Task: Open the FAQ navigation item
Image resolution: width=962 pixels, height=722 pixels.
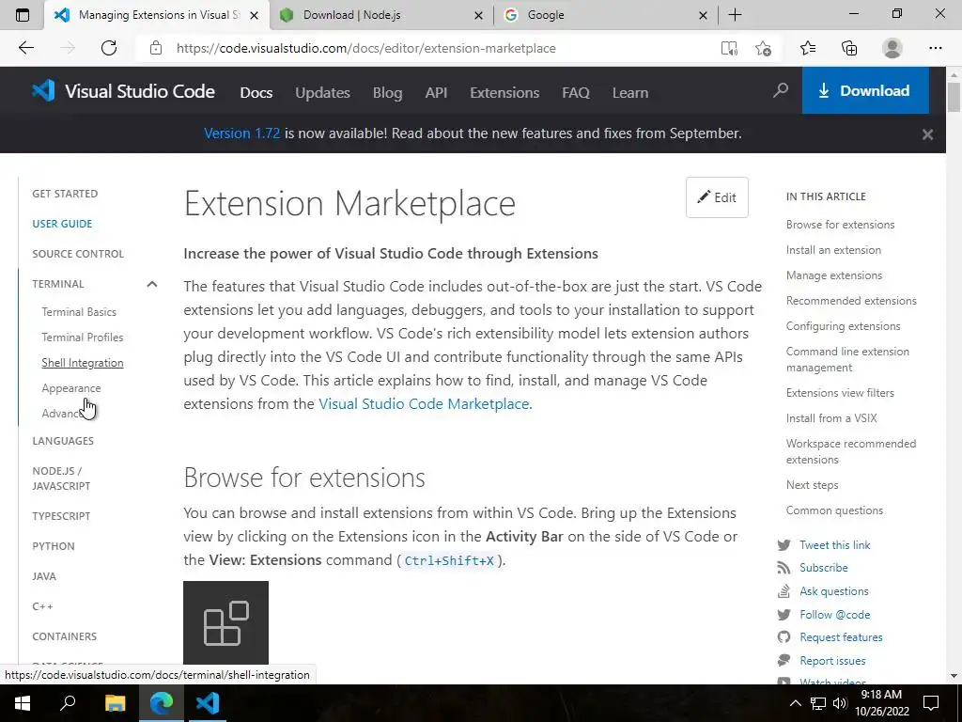Action: [x=576, y=93]
